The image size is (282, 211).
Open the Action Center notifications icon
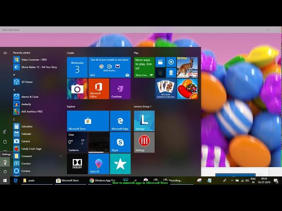point(276,181)
